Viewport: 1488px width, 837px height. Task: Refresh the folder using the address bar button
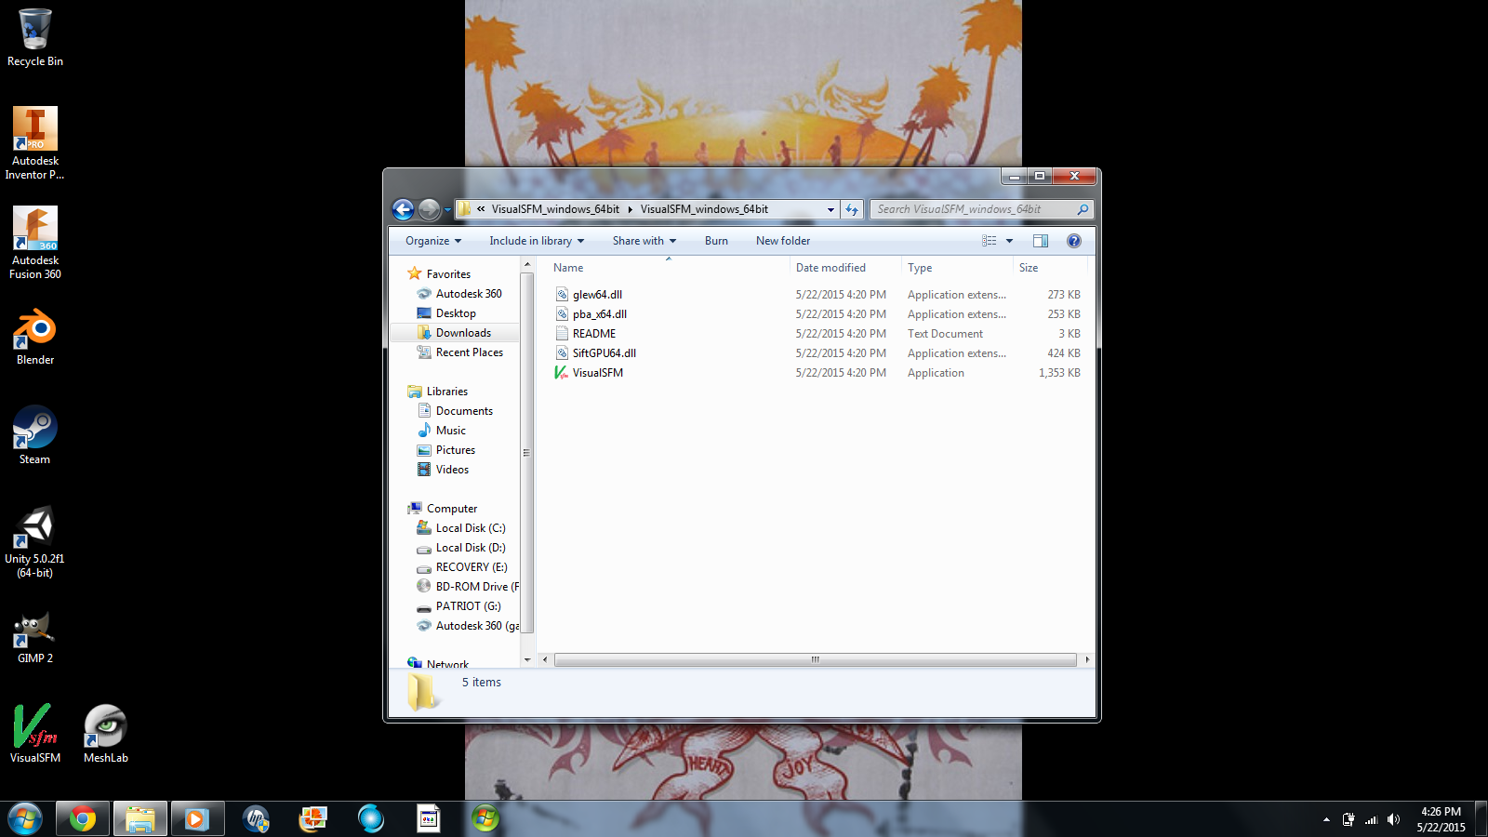coord(852,209)
